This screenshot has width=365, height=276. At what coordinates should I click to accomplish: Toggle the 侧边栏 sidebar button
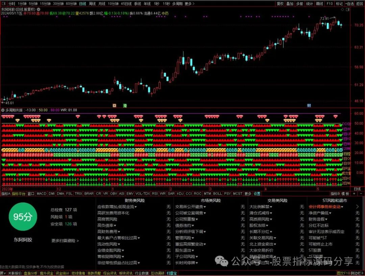(357, 273)
